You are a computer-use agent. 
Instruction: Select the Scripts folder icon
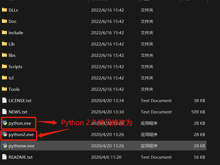[4, 66]
